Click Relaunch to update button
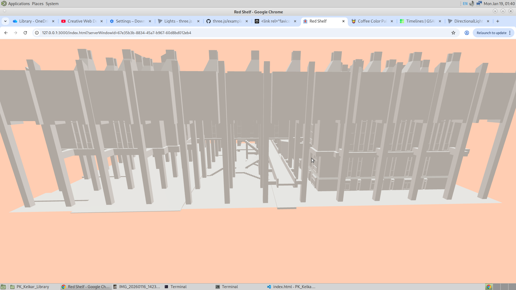 [x=491, y=33]
